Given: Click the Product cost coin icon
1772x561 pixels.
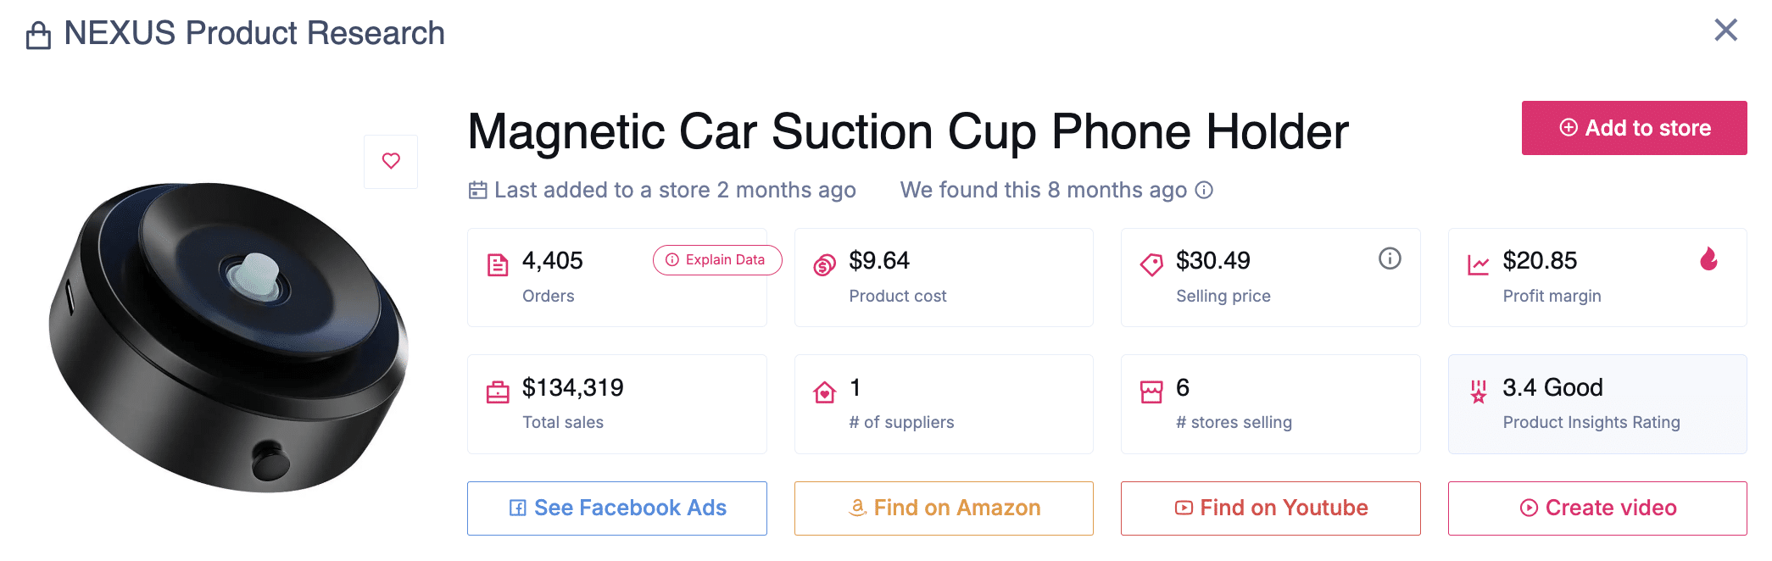Looking at the screenshot, I should [x=824, y=265].
